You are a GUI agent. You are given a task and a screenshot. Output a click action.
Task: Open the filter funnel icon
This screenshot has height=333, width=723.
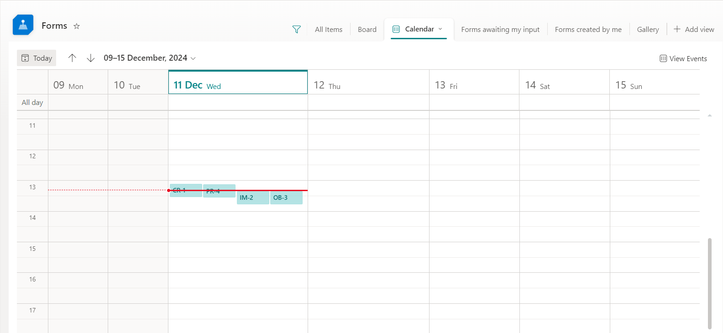(x=296, y=29)
